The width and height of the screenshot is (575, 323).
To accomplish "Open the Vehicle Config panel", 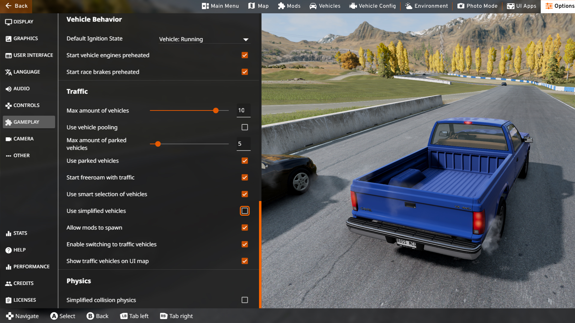I will click(x=373, y=6).
